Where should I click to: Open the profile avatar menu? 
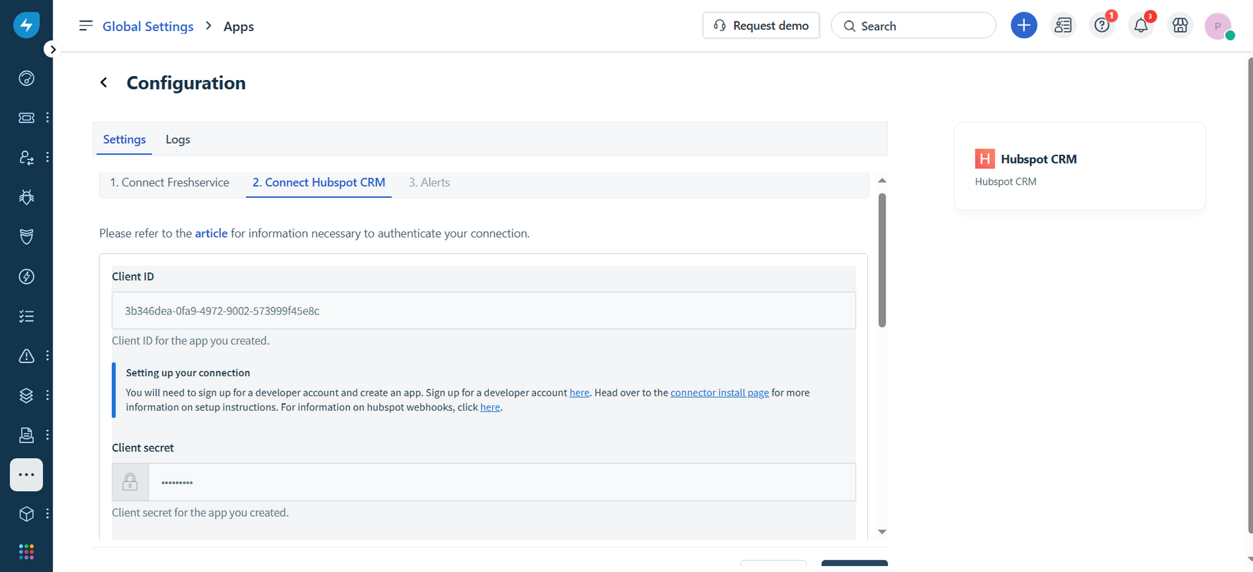(x=1218, y=26)
